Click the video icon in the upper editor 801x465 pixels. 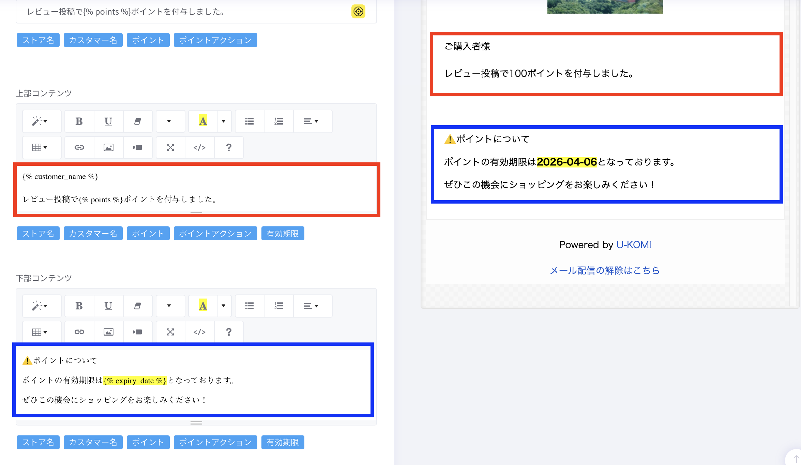[x=138, y=147]
